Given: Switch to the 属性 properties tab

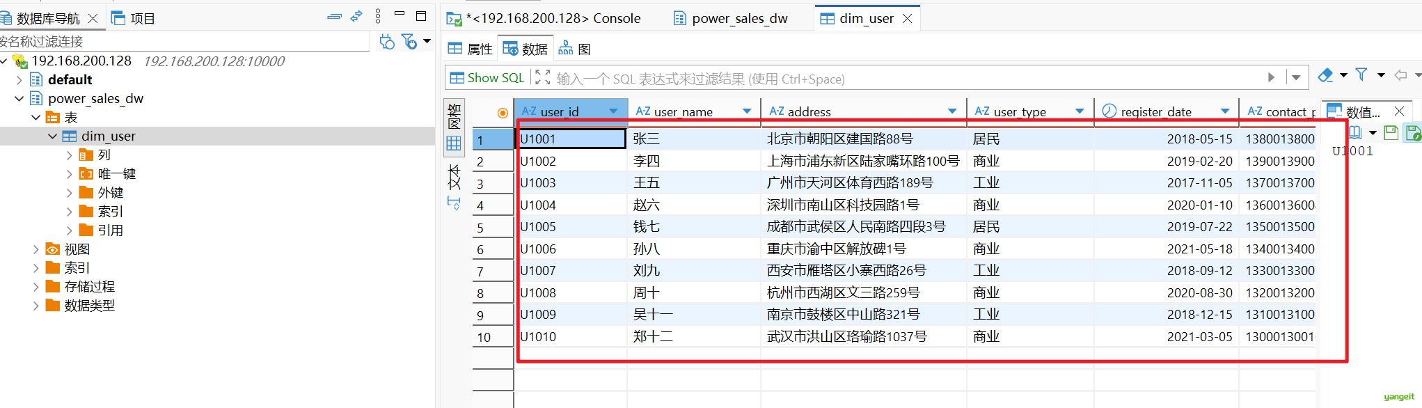Looking at the screenshot, I should click(x=471, y=49).
